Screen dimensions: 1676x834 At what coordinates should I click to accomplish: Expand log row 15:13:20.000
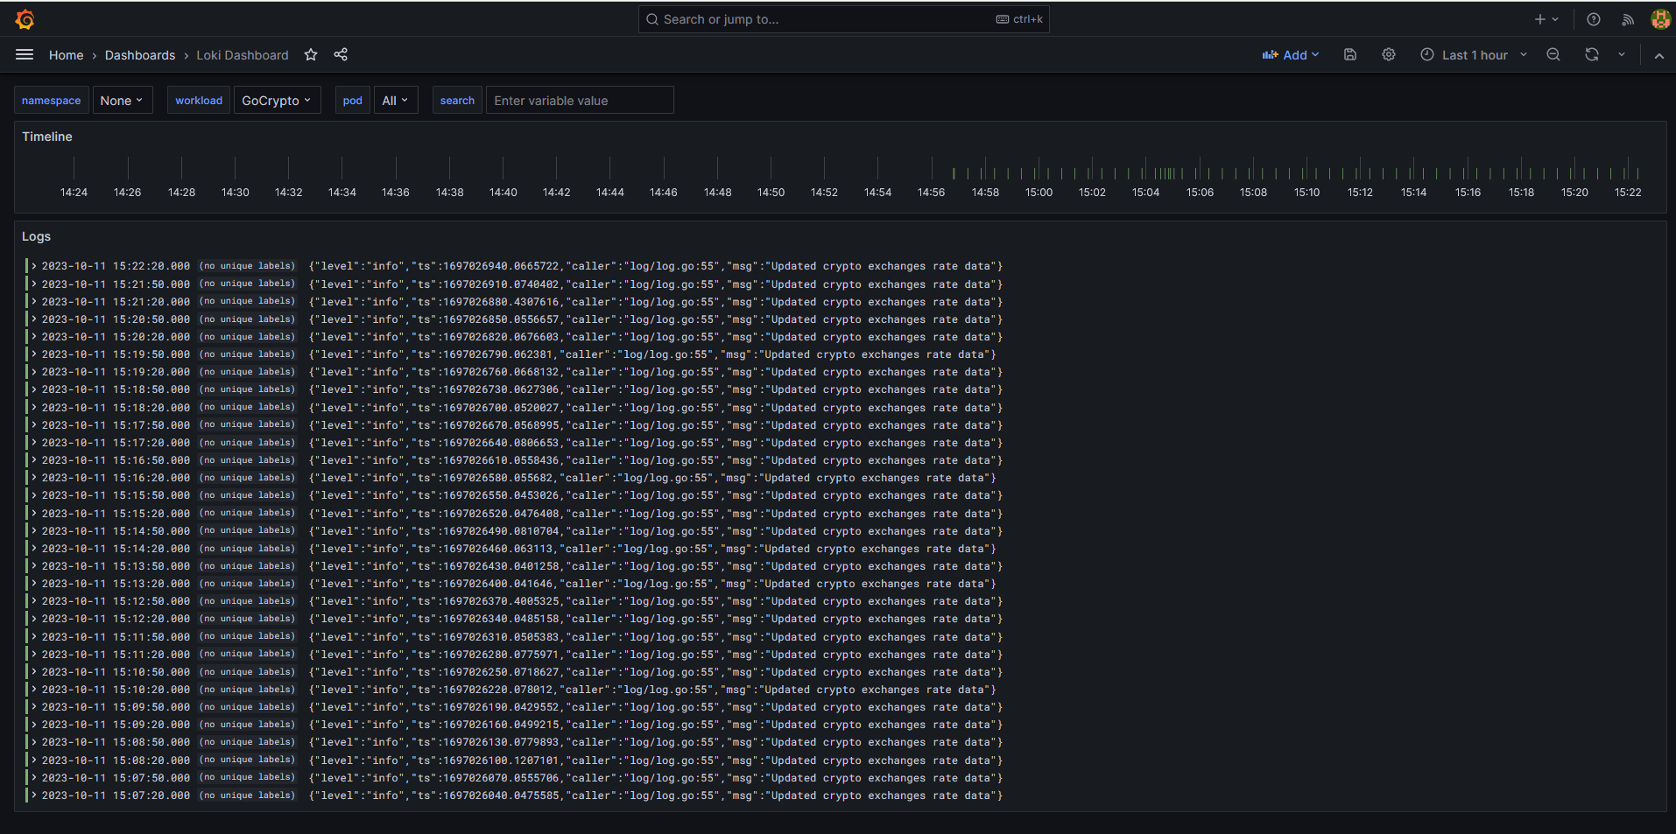tap(34, 584)
